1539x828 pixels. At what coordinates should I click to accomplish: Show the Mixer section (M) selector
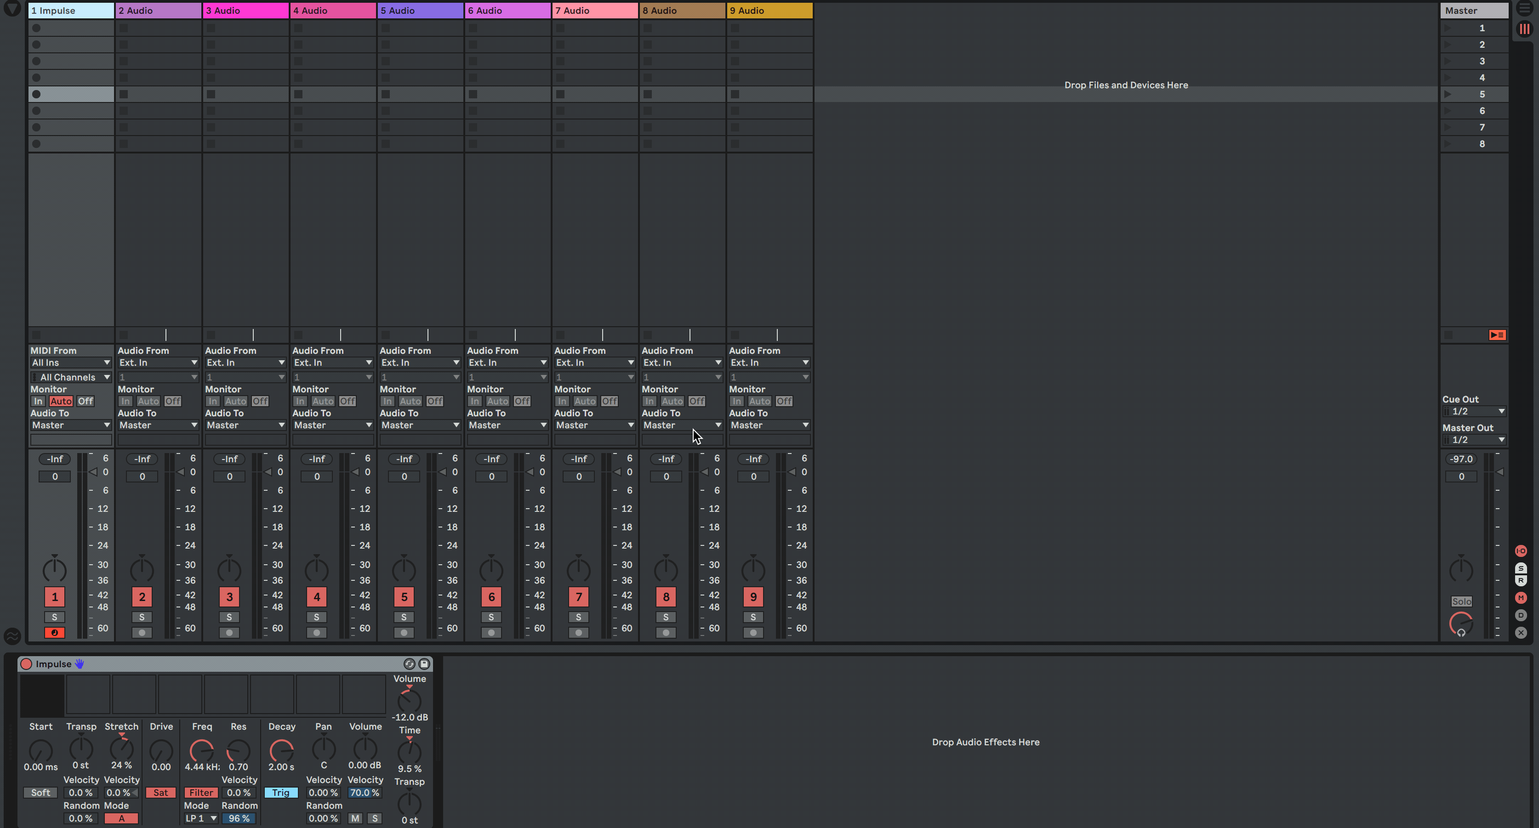(x=1521, y=598)
